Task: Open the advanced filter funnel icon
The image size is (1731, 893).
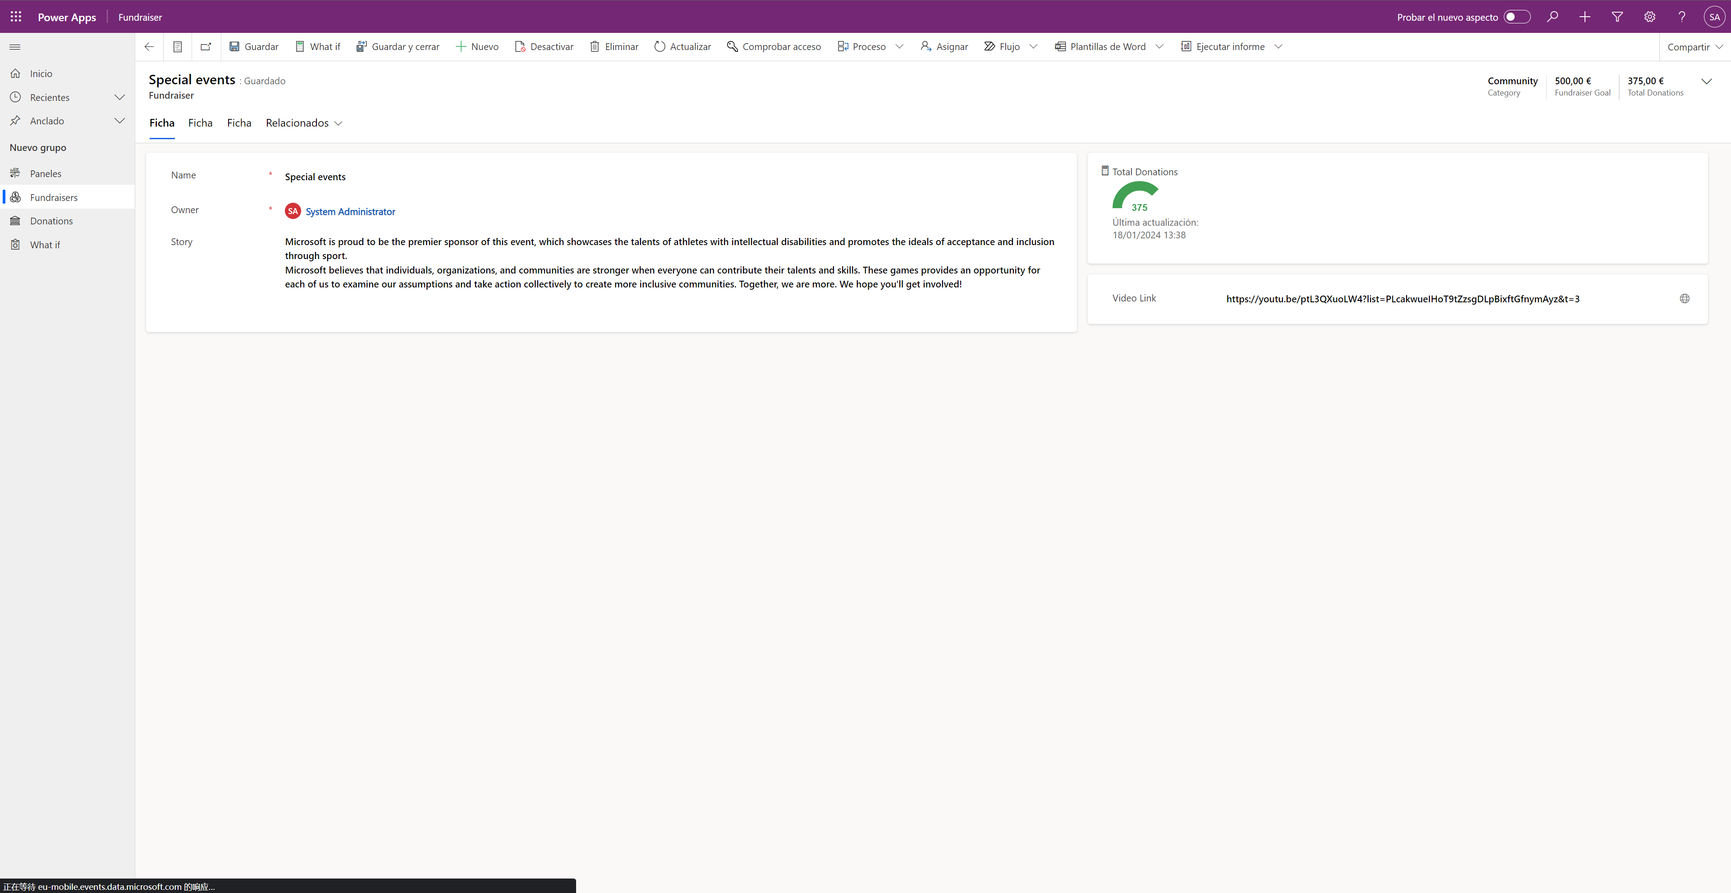Action: coord(1617,17)
